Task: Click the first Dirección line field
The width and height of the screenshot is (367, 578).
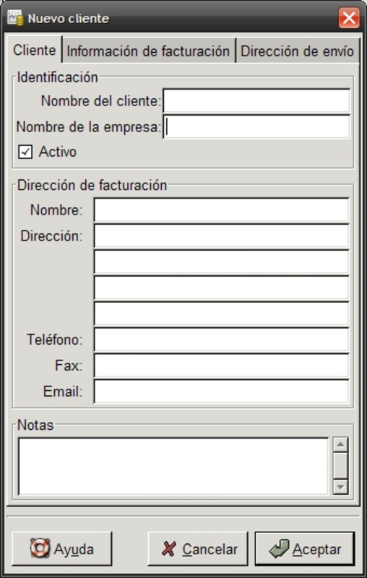Action: coord(221,236)
